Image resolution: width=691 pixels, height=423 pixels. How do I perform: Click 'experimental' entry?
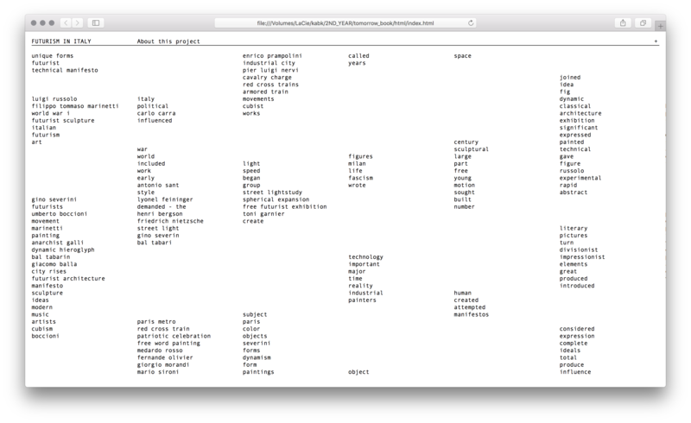(x=580, y=178)
